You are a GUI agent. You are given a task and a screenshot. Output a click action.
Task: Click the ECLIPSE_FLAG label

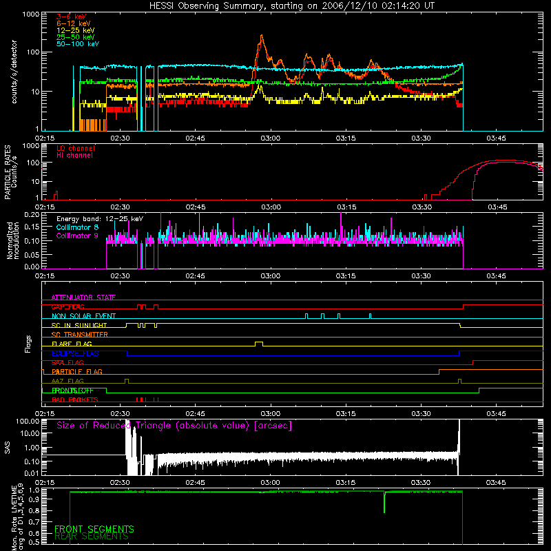pyautogui.click(x=75, y=353)
